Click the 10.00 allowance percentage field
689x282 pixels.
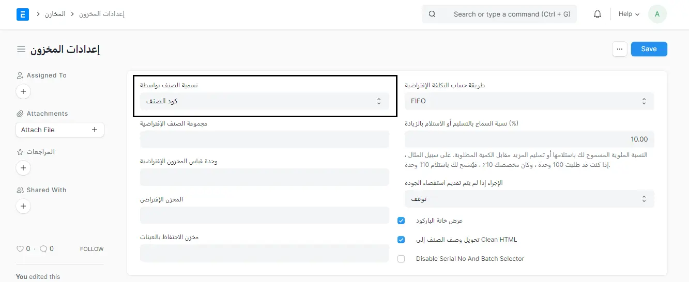pyautogui.click(x=529, y=139)
